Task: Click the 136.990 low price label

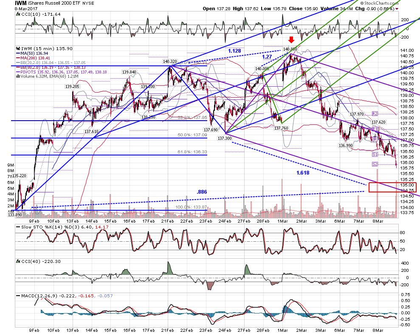Action: pyautogui.click(x=346, y=146)
